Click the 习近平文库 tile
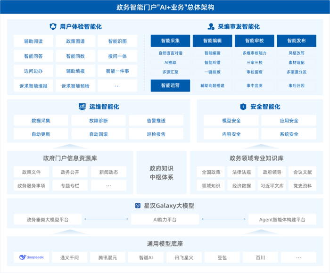The width and height of the screenshot is (330, 273). click(272, 185)
